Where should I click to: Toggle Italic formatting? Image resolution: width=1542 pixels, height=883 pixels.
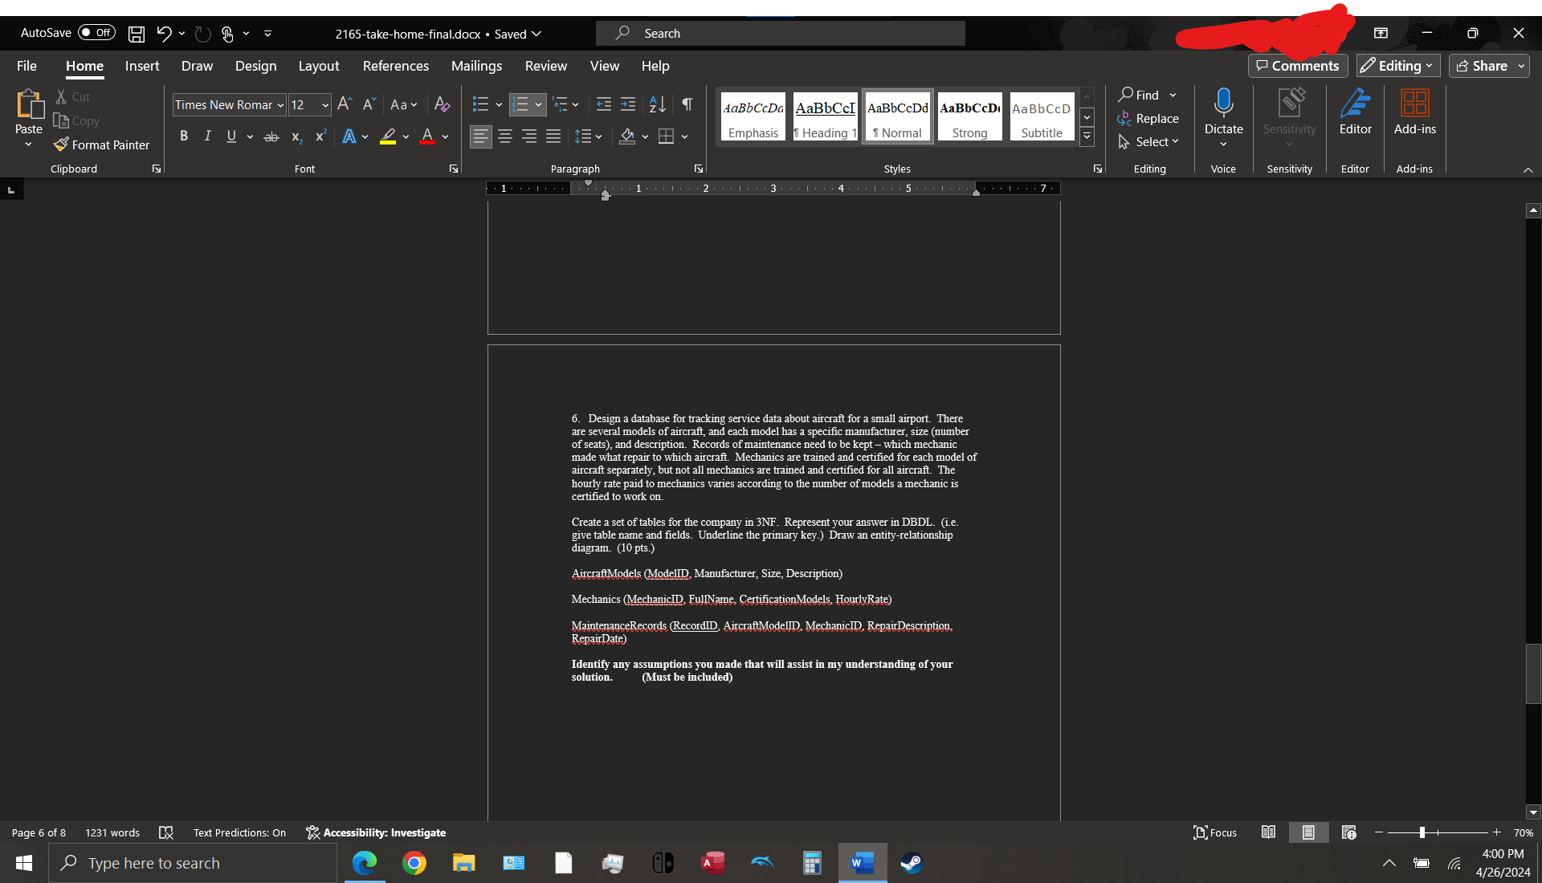click(207, 136)
